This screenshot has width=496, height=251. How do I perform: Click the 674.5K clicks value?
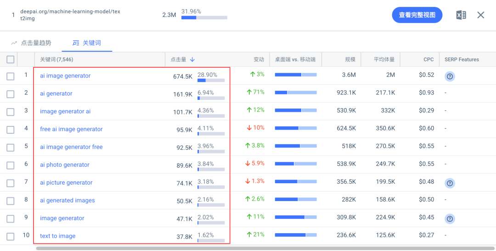182,76
